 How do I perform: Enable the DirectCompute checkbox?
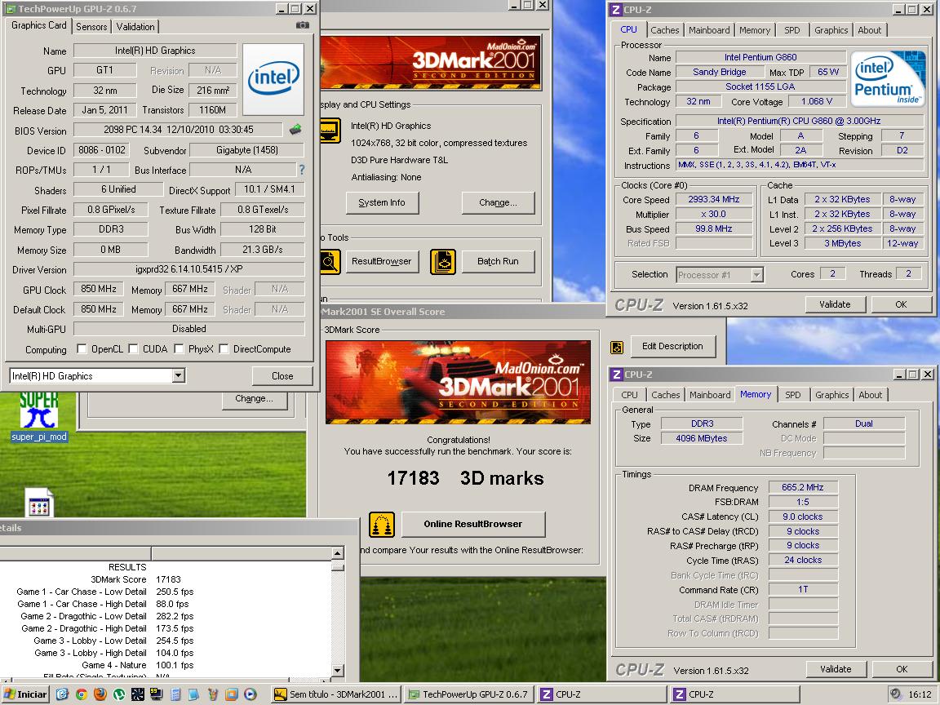tap(224, 349)
